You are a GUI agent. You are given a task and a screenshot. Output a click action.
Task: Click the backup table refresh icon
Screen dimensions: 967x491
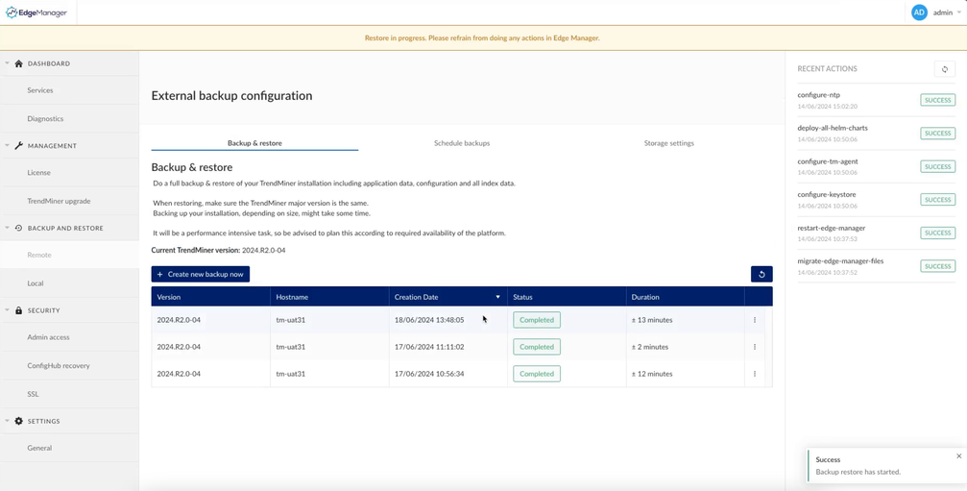tap(762, 274)
